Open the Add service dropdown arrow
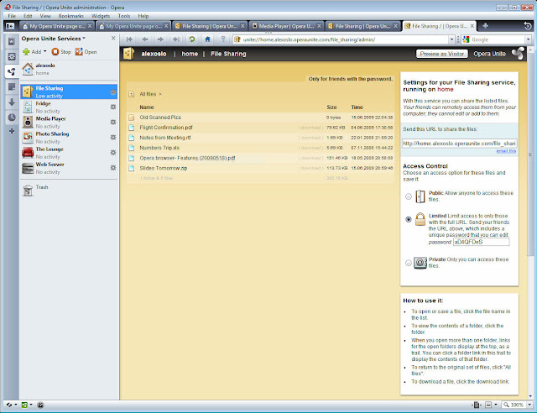The image size is (537, 413). click(44, 51)
